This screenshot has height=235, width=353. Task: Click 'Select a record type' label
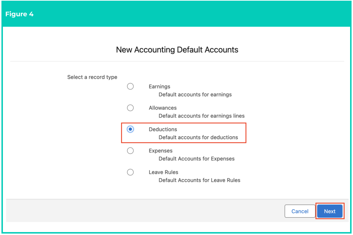tap(92, 77)
